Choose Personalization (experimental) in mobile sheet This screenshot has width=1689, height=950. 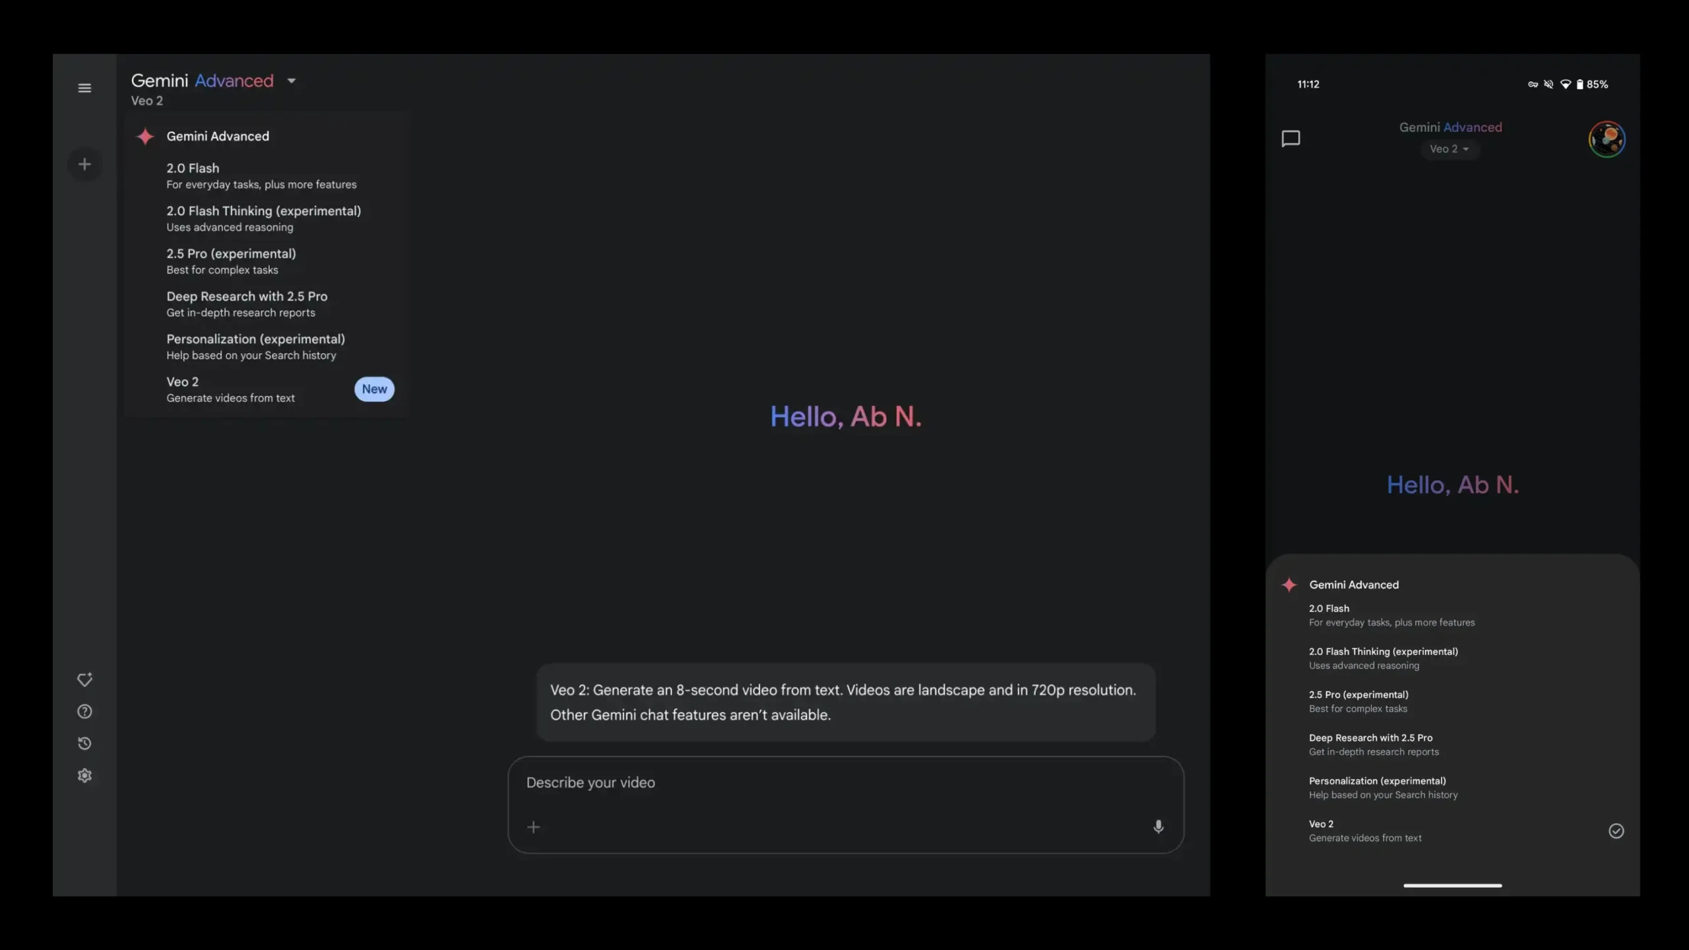[1451, 788]
